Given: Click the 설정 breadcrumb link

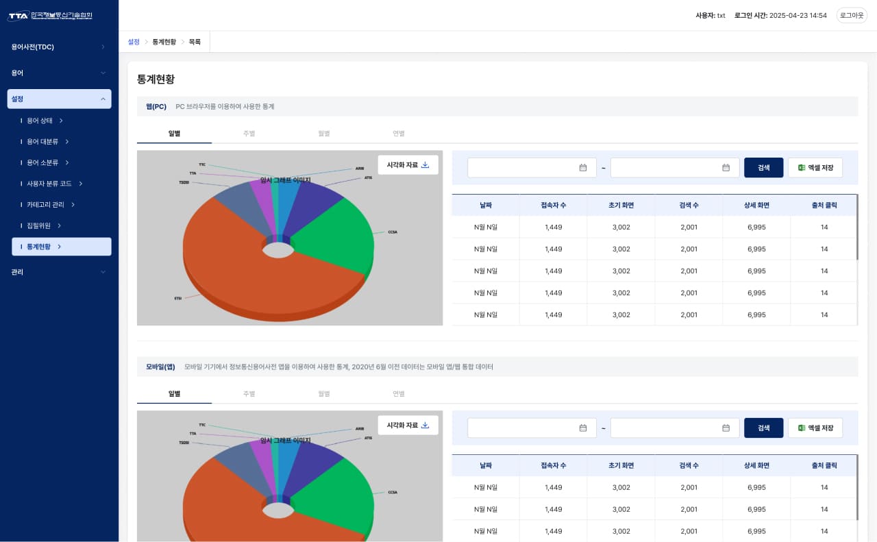Looking at the screenshot, I should coord(134,42).
